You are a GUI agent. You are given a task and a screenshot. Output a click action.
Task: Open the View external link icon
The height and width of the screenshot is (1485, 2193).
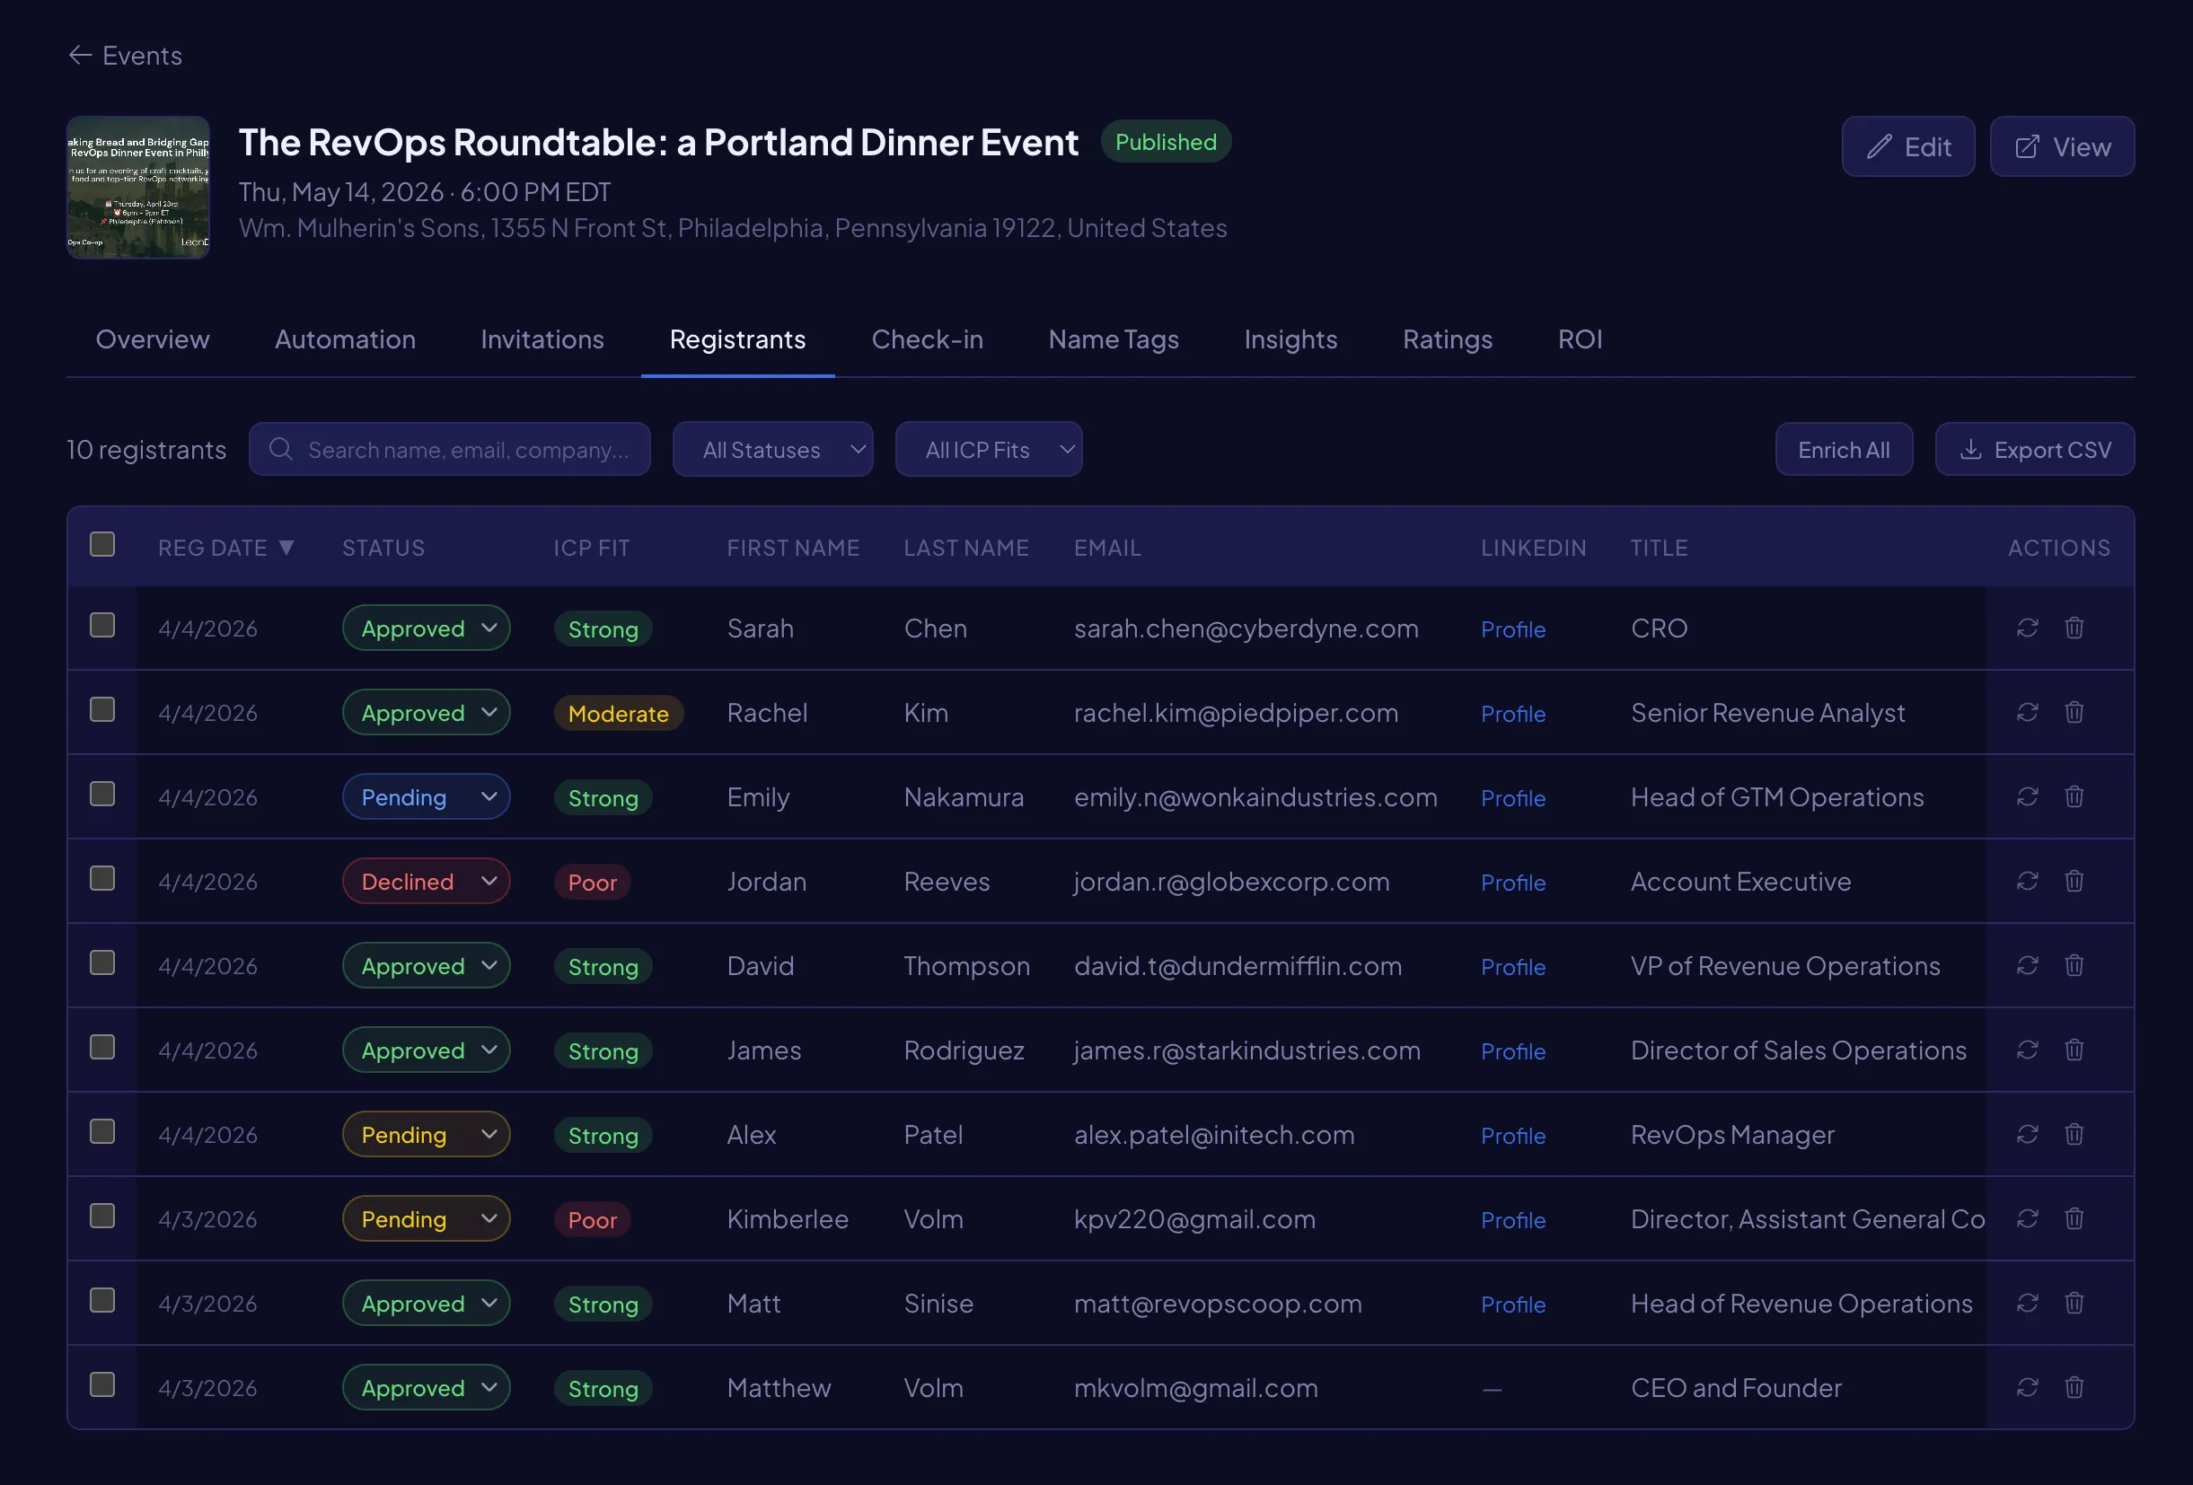click(2027, 146)
